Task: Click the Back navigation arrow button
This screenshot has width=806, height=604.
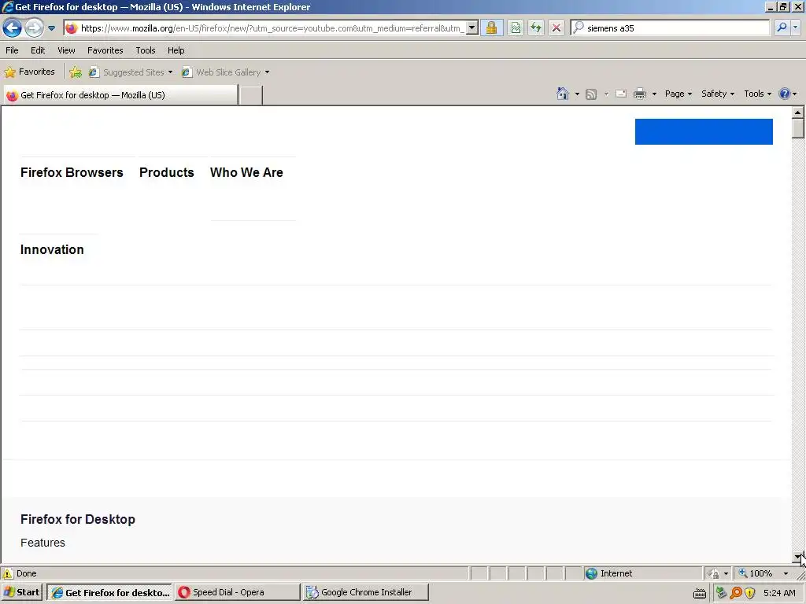Action: click(x=12, y=28)
